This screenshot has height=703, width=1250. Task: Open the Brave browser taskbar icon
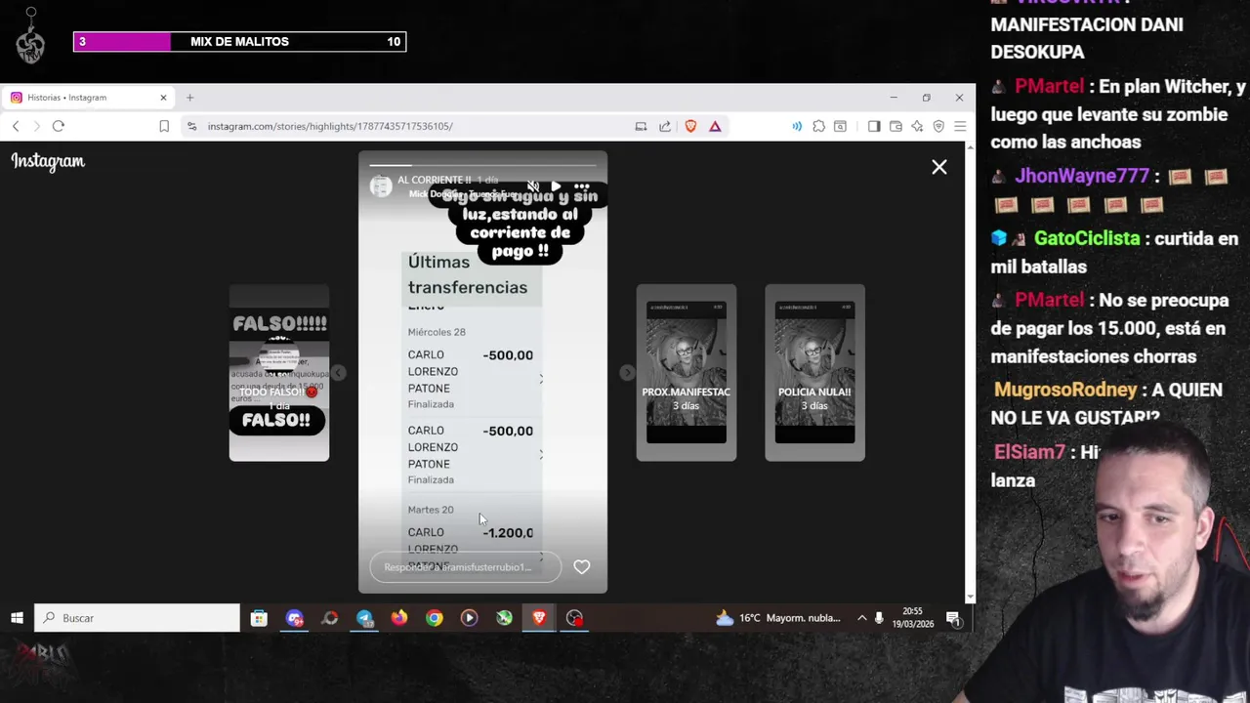click(539, 618)
